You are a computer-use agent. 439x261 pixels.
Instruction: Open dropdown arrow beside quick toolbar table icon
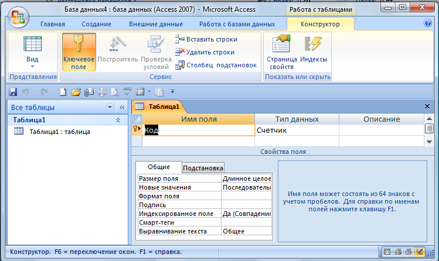[x=149, y=92]
